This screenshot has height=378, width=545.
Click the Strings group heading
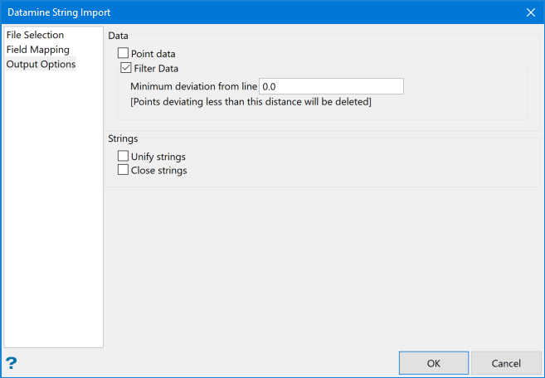click(123, 138)
